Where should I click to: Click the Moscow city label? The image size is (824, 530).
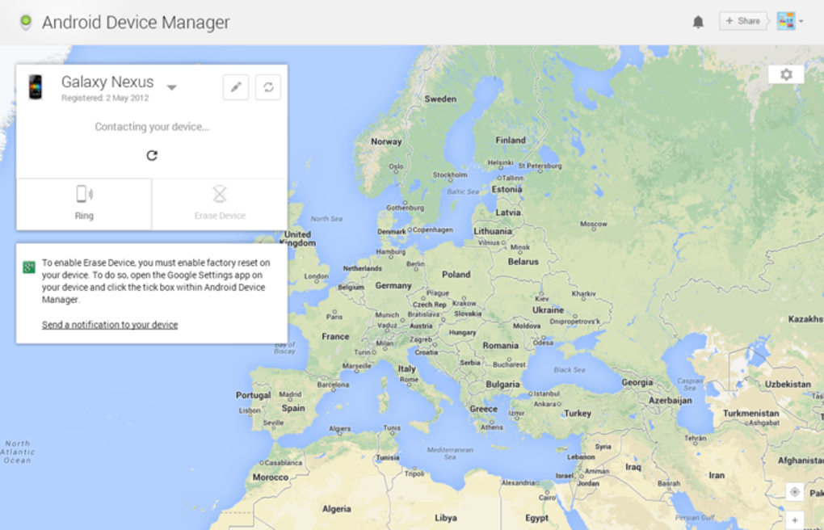[594, 224]
